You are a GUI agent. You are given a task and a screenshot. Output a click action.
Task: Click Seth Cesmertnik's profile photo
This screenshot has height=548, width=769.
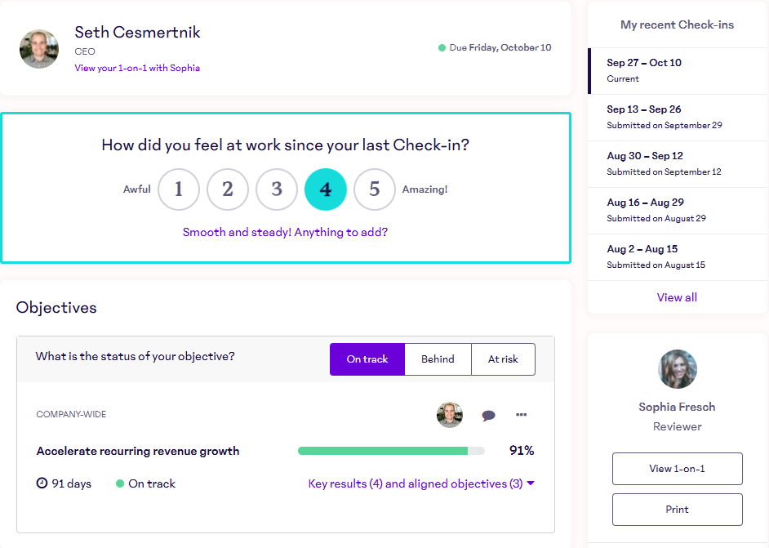click(x=39, y=49)
